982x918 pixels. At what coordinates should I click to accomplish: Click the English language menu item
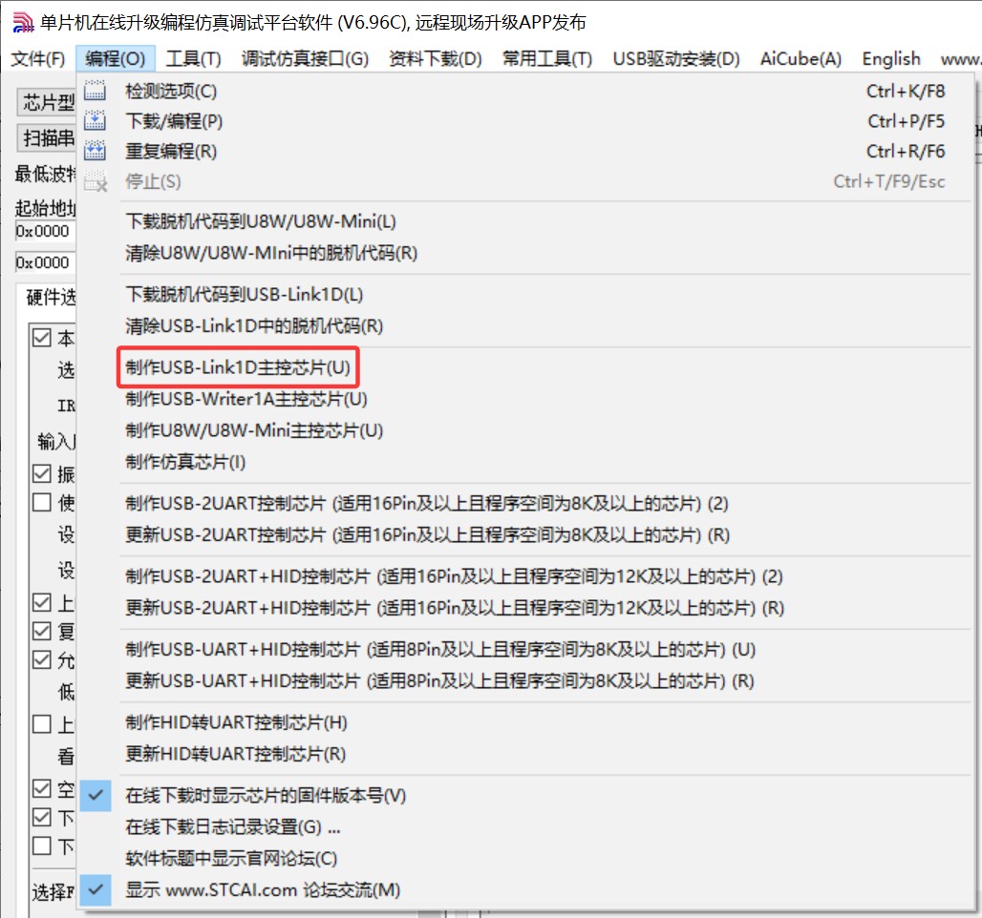coord(890,58)
